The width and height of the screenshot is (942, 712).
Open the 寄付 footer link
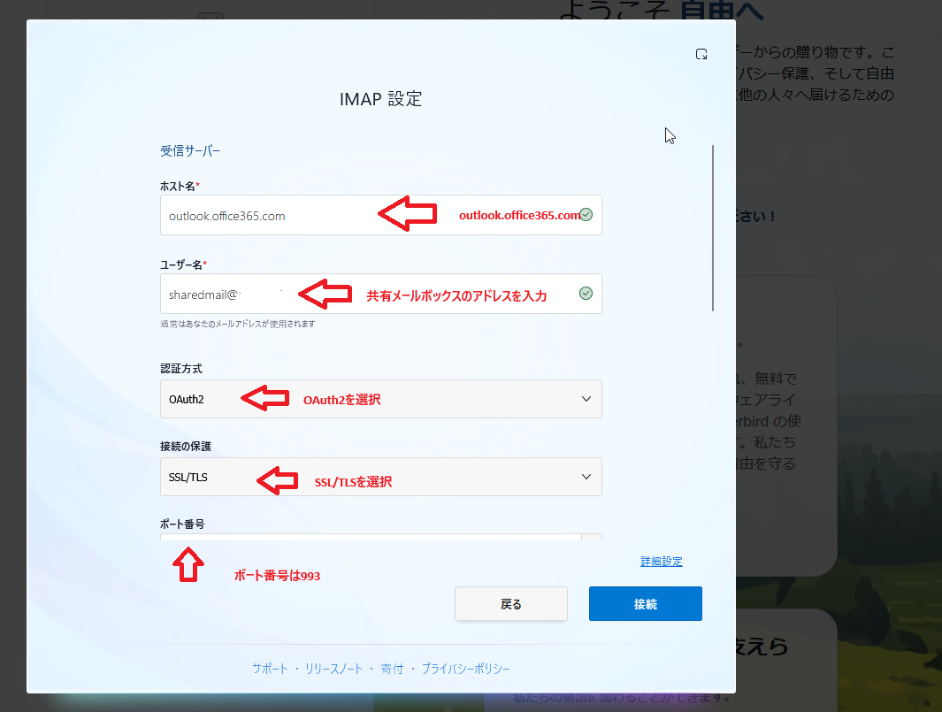pos(393,669)
